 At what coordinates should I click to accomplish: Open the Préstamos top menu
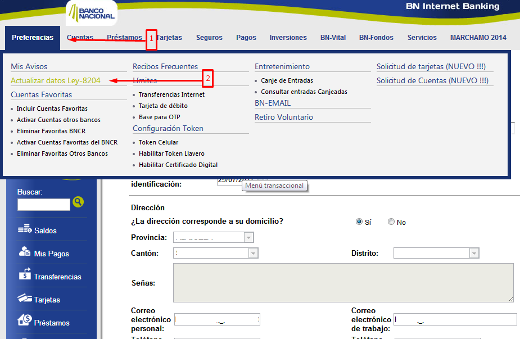tap(124, 38)
